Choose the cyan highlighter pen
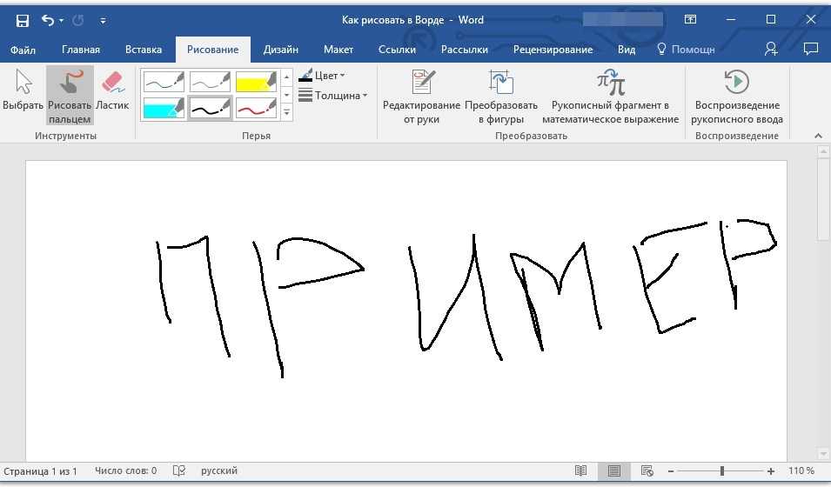Viewport: 831px width, 487px height. (164, 108)
